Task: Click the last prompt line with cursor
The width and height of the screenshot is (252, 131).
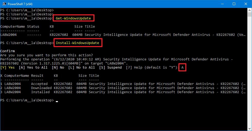Action: click(x=29, y=100)
